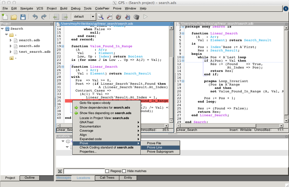Collapse the source folder node in Project tree

point(7,35)
